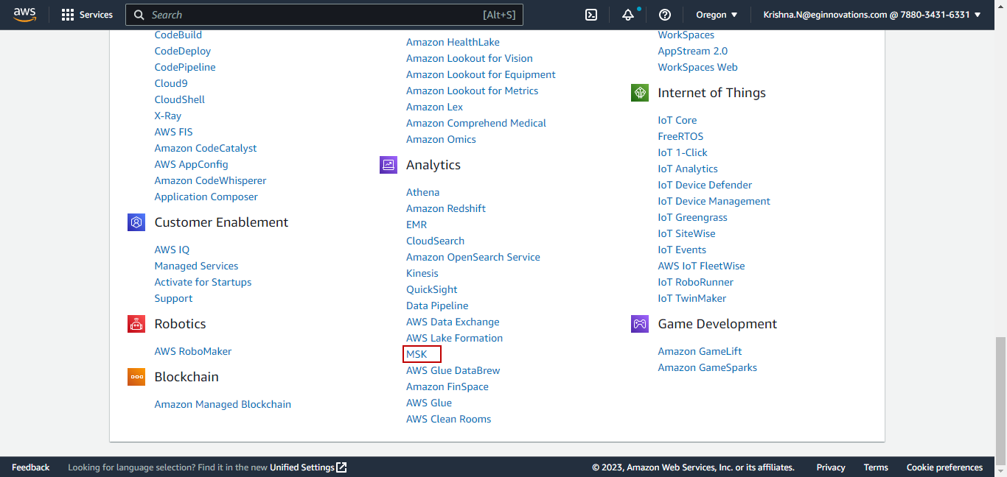
Task: Click the Internet of Things category icon
Action: [x=640, y=93]
